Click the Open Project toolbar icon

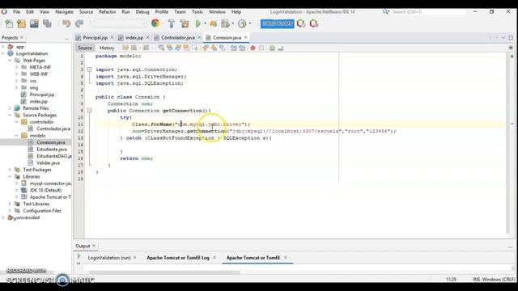point(34,23)
